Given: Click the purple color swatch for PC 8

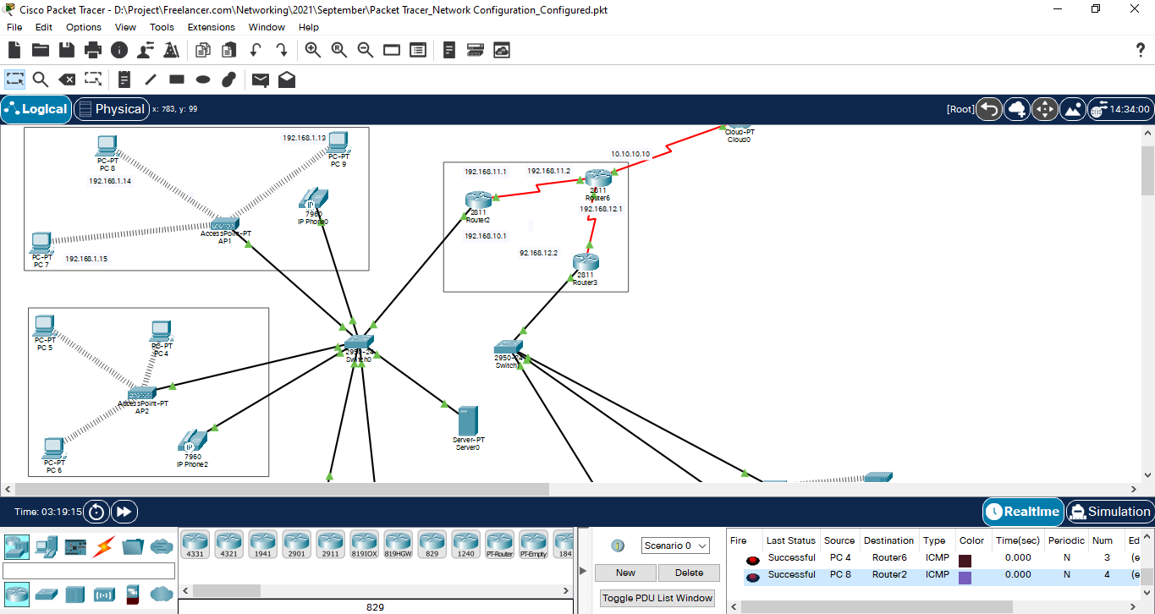Looking at the screenshot, I should pyautogui.click(x=965, y=578).
